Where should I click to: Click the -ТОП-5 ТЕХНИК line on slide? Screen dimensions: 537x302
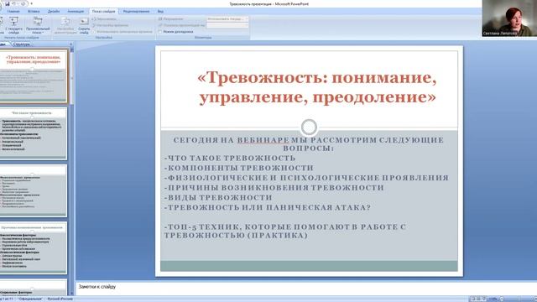(x=285, y=232)
